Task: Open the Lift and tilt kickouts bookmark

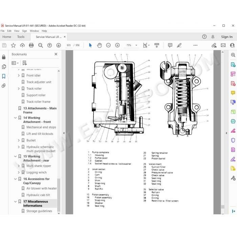Action: tap(40, 134)
